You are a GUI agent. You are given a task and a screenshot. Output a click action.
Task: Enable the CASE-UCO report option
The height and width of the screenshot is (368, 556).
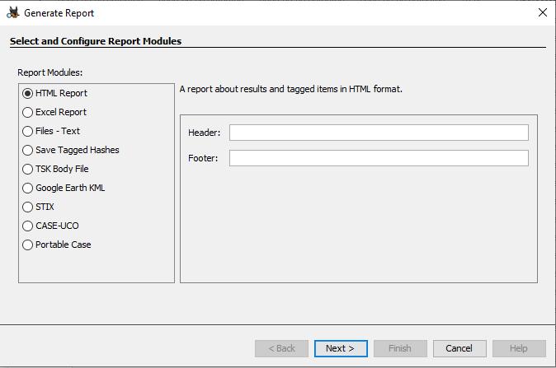[28, 226]
